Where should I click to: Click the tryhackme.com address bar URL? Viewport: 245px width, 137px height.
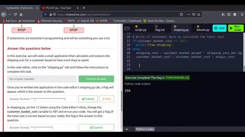[x=83, y=14]
